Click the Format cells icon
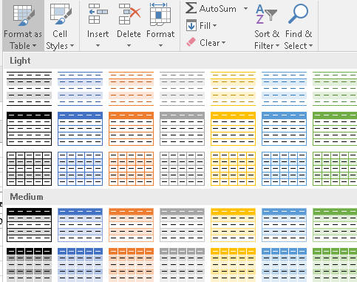 coord(160,14)
